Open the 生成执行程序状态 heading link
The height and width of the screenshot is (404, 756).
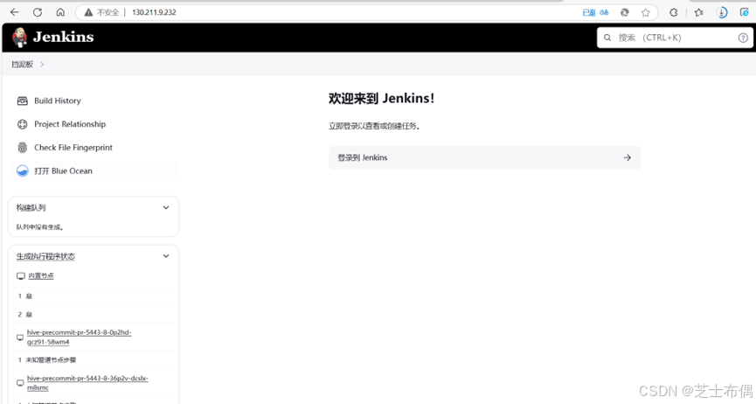pyautogui.click(x=45, y=256)
